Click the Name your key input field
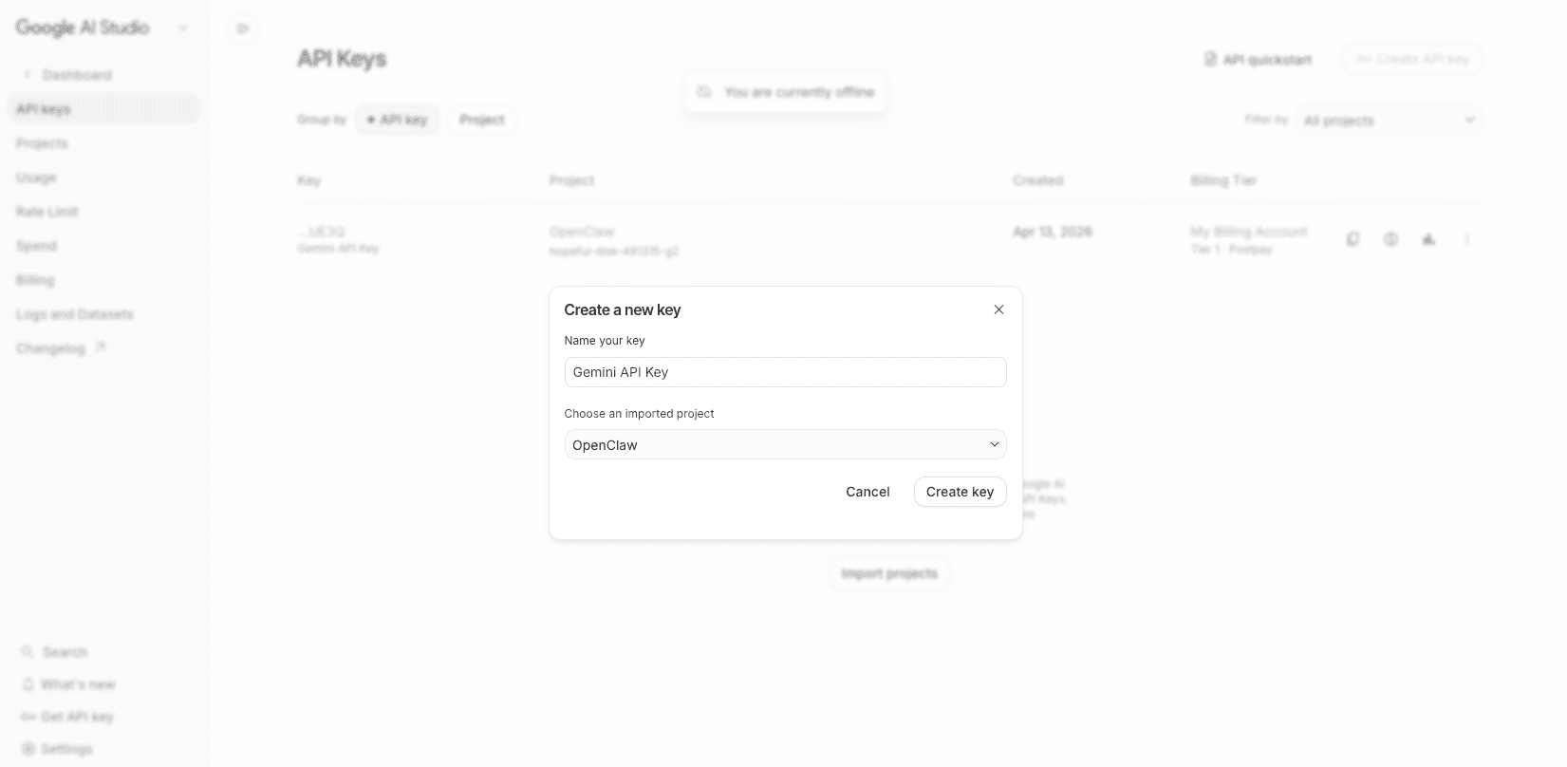 [785, 372]
